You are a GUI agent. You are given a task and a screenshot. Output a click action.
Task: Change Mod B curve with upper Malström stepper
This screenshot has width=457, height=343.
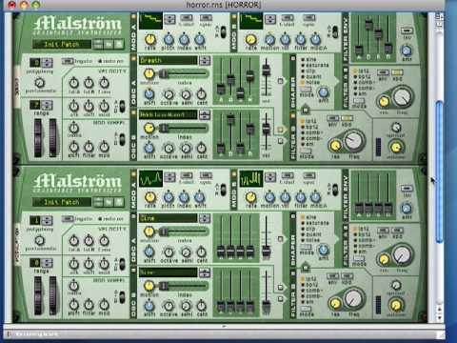[x=270, y=19]
